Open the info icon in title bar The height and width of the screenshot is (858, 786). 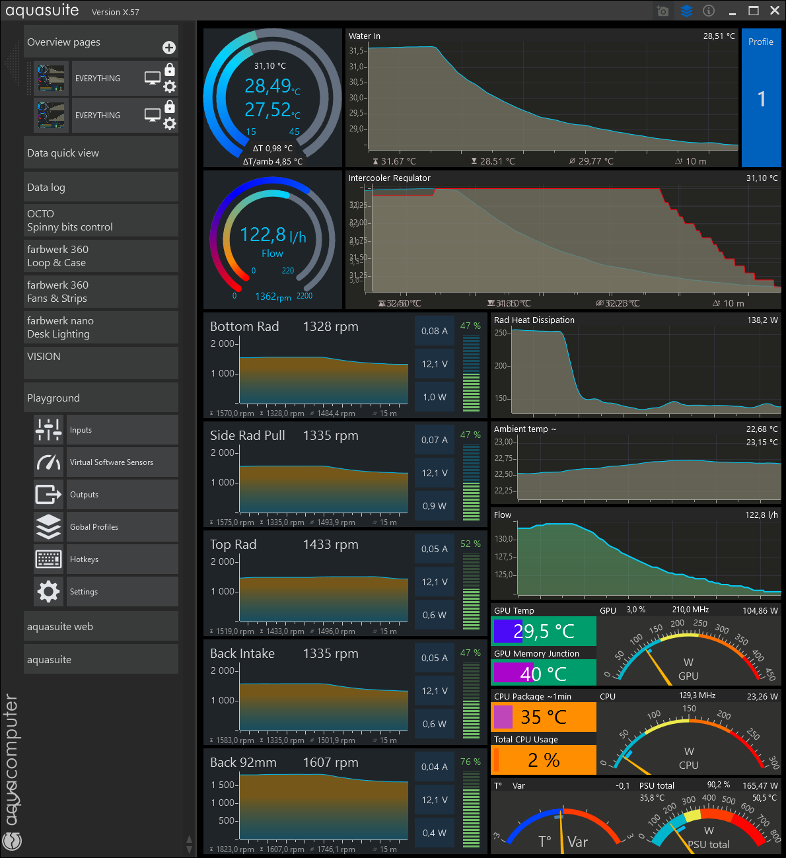click(x=709, y=11)
